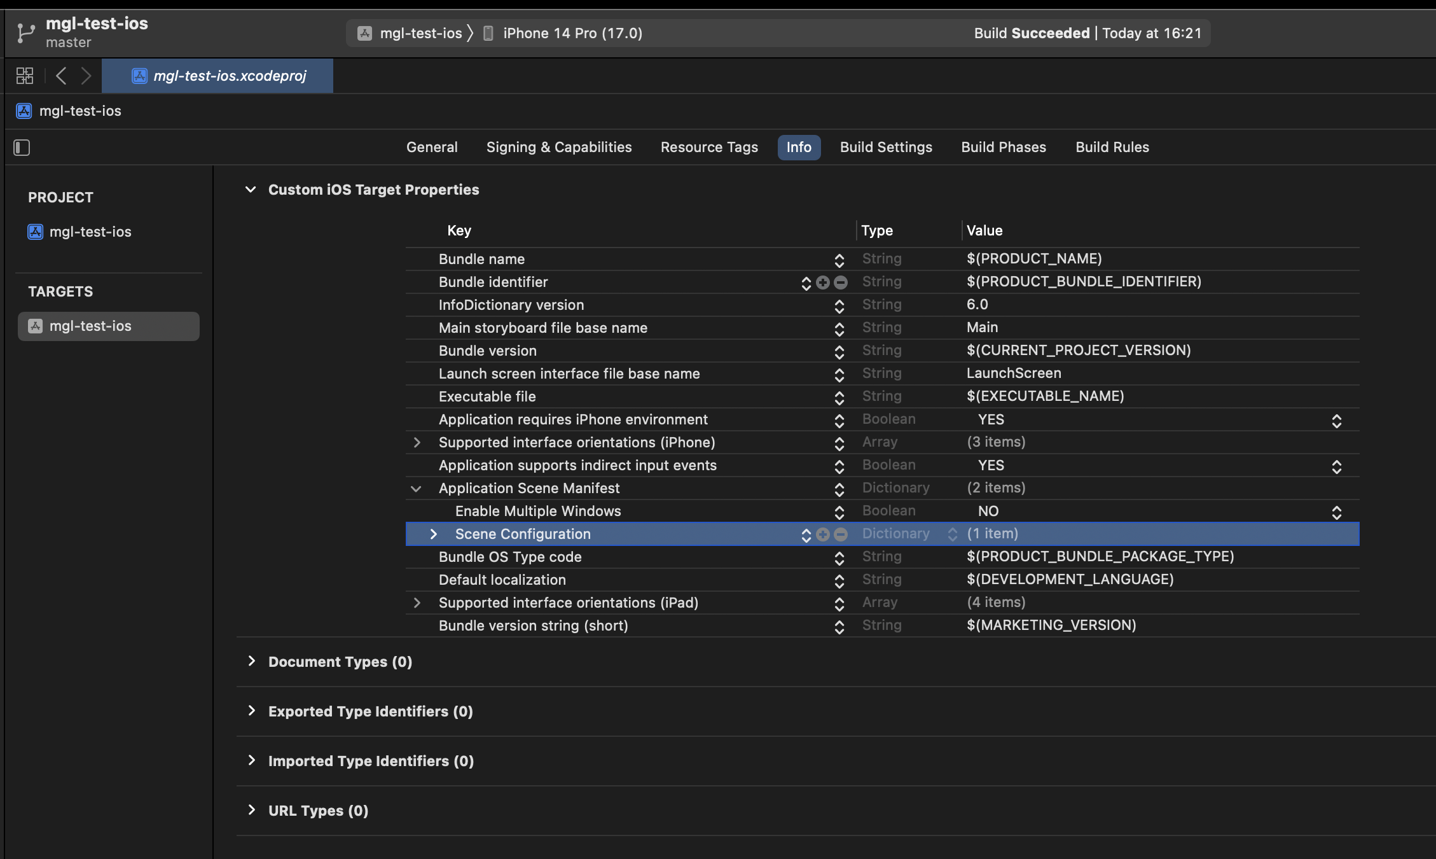Screen dimensions: 1436x859
Task: Open the Build Rules tab
Action: pos(1112,147)
